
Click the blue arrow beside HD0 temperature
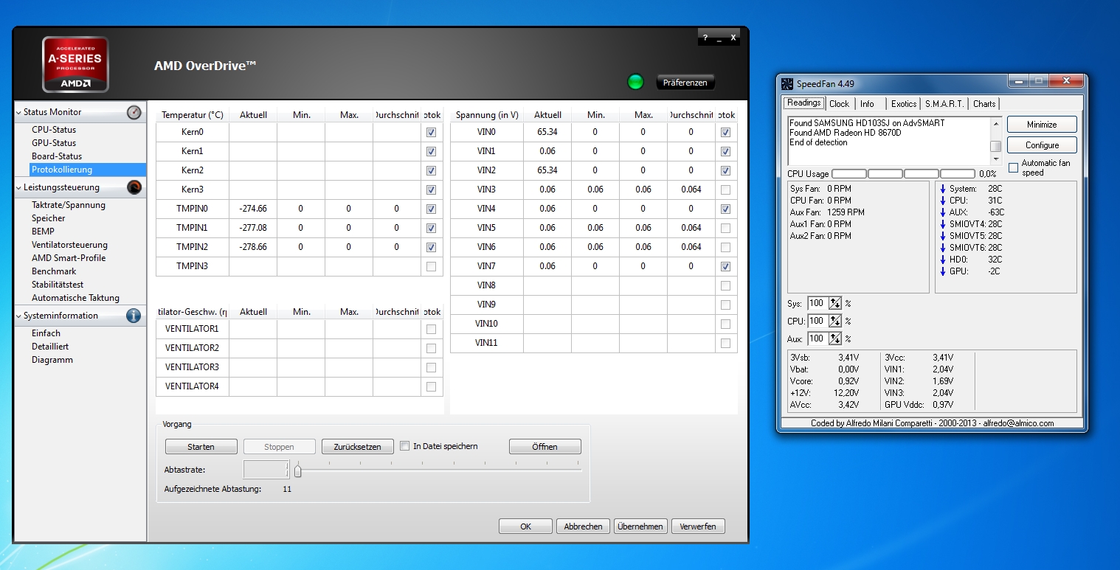[943, 260]
